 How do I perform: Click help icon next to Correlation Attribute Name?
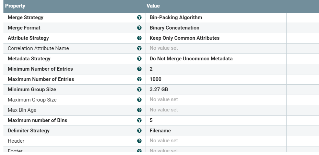click(x=139, y=48)
